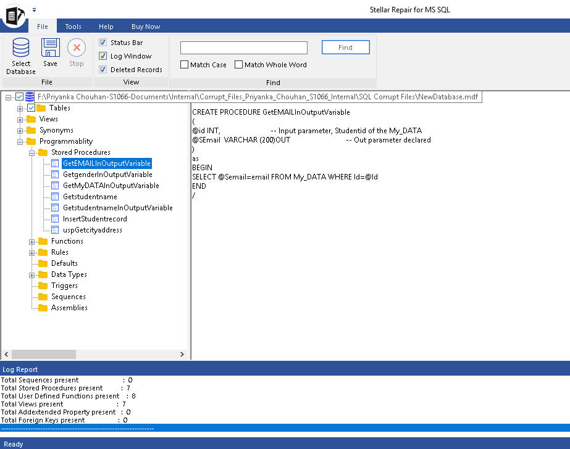Click the 'Total Foreign Keys present' log line
The height and width of the screenshot is (449, 570).
[x=64, y=420]
